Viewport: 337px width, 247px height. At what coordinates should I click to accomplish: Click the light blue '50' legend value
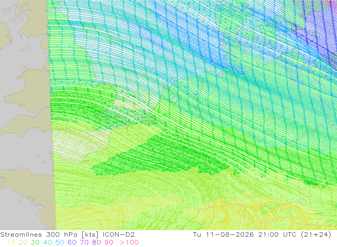60,243
